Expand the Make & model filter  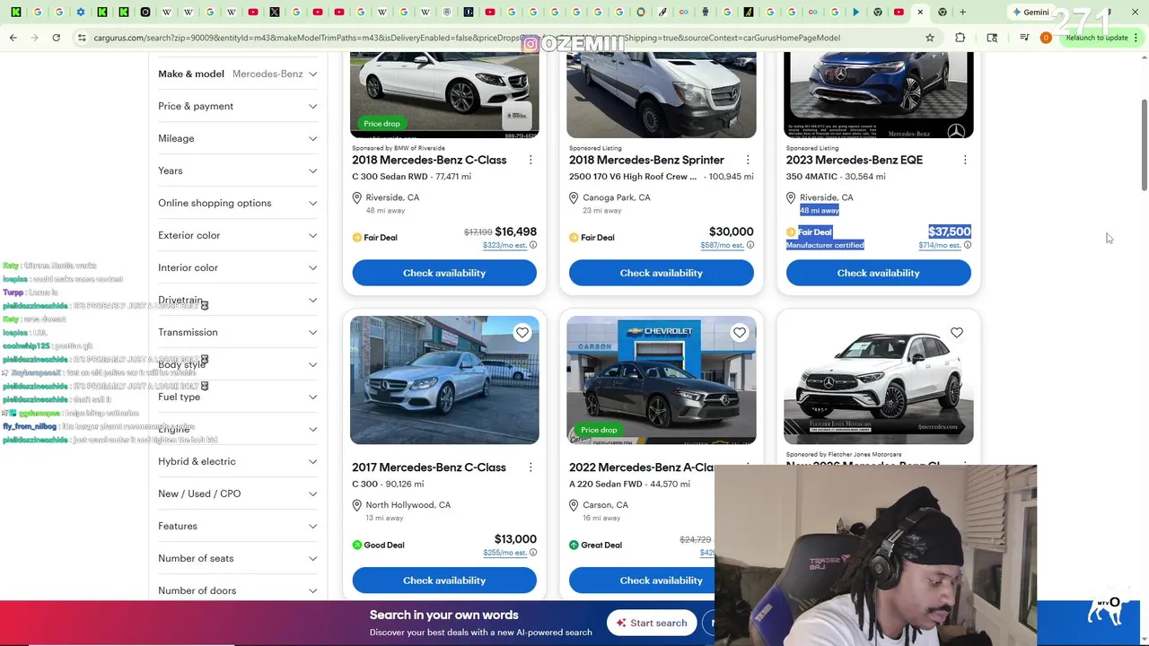238,74
